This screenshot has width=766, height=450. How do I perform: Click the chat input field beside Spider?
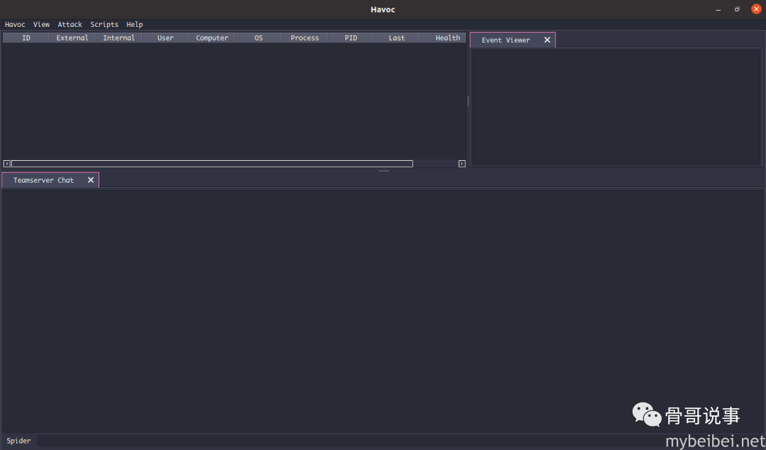click(401, 441)
